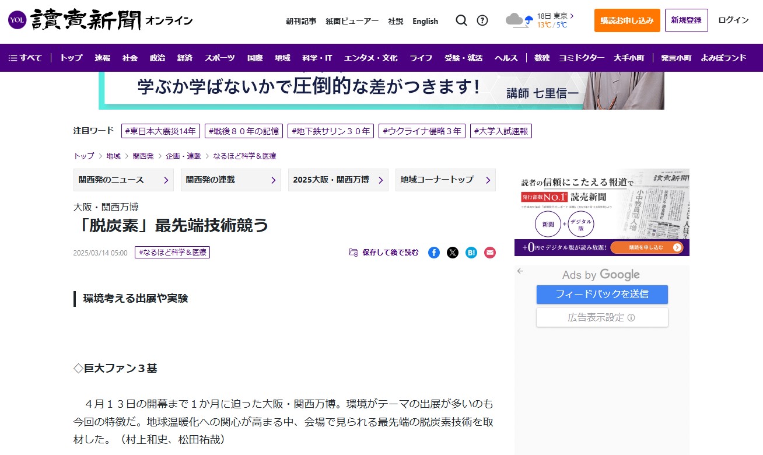
Task: Go to 科学・IT in the nav bar
Action: 317,58
